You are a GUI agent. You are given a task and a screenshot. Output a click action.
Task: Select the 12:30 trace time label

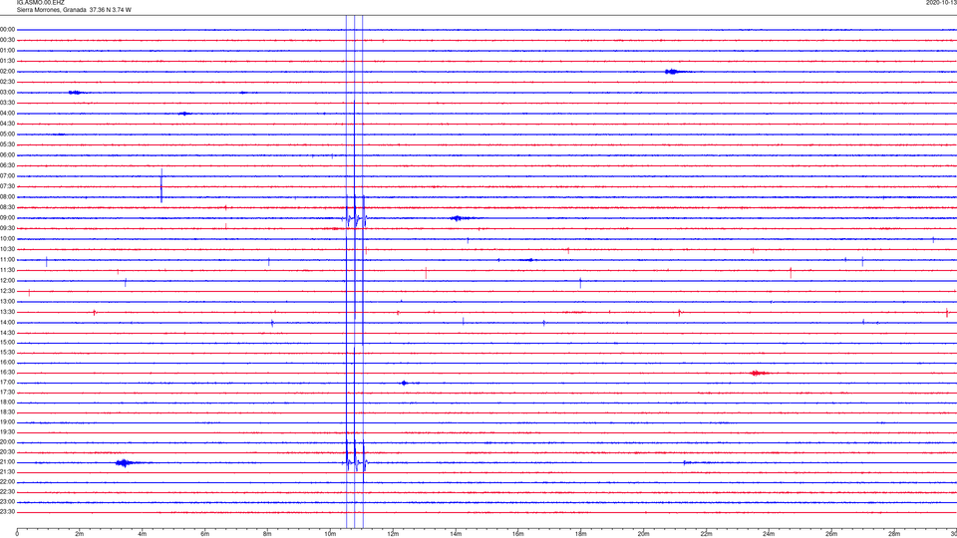coord(8,291)
